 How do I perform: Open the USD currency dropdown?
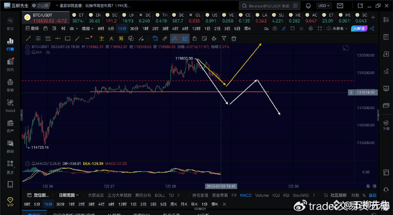[324, 5]
